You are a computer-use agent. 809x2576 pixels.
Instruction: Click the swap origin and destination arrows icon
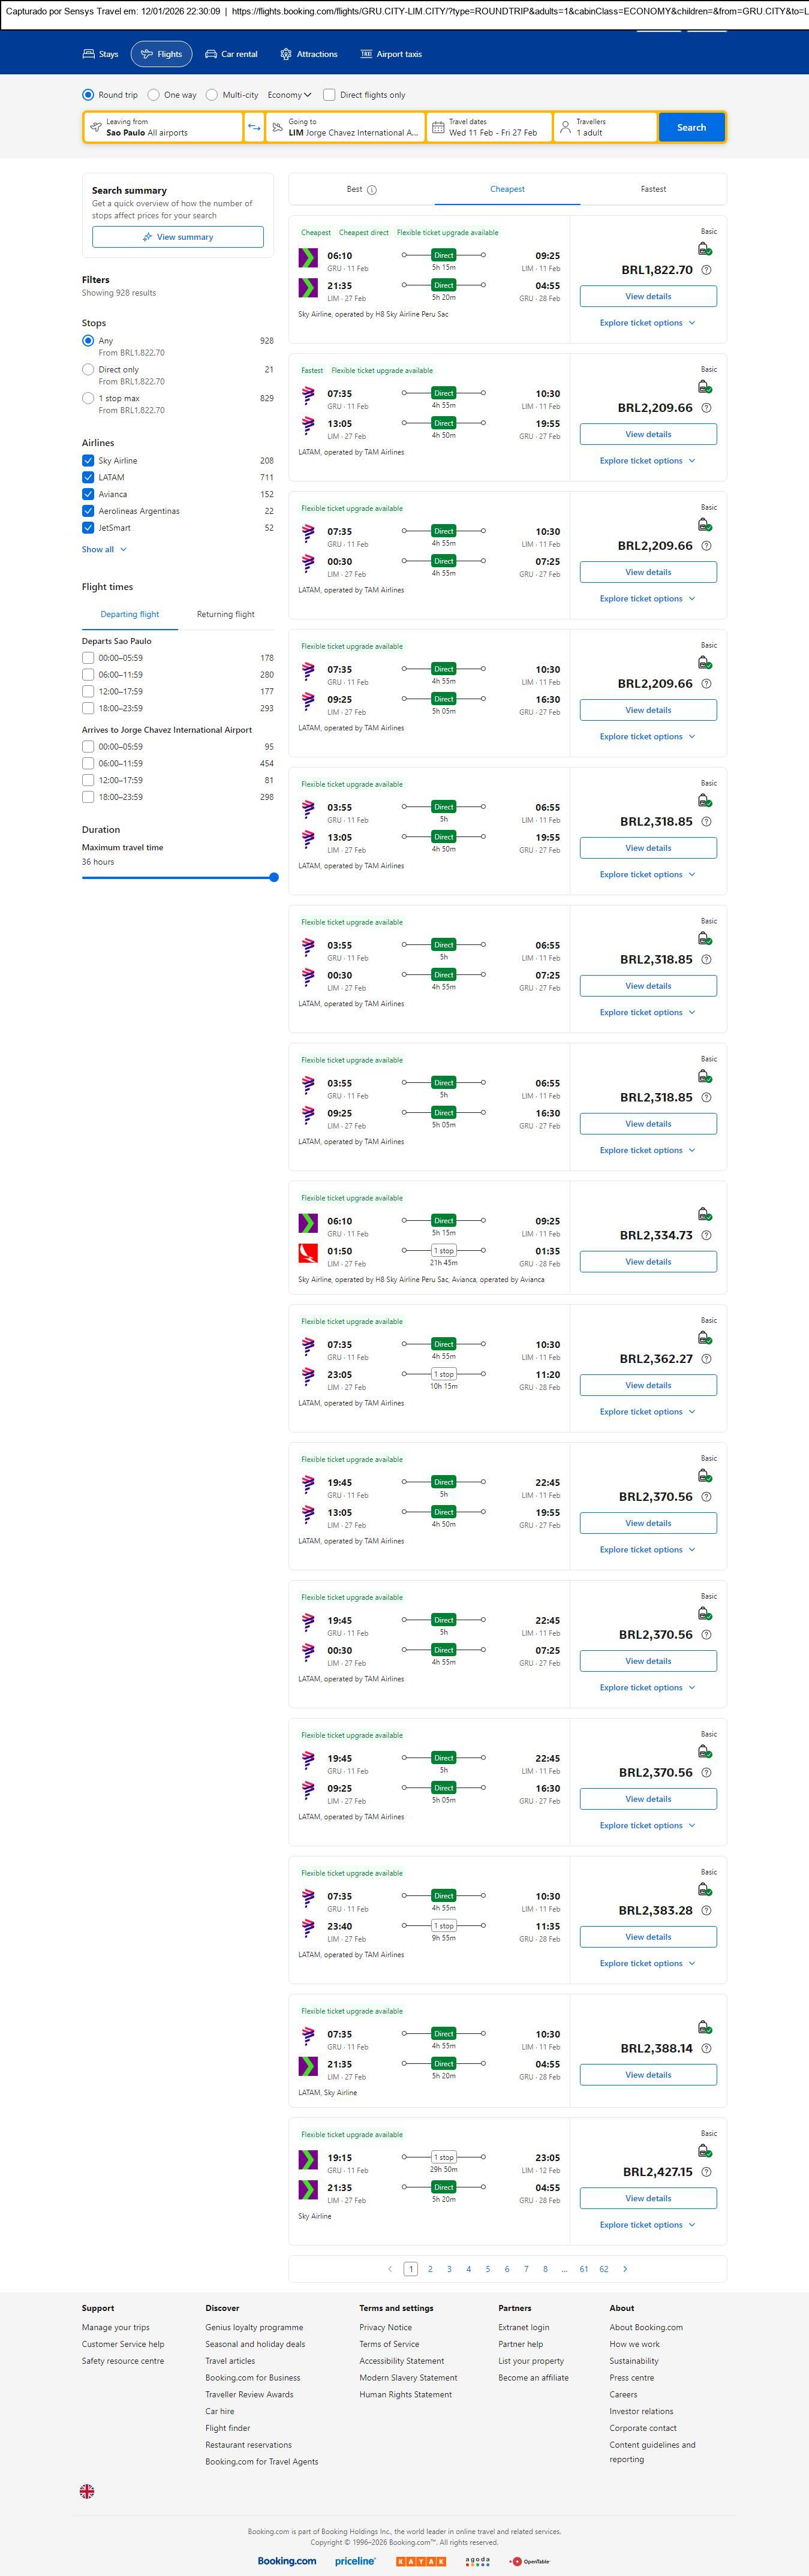click(254, 127)
